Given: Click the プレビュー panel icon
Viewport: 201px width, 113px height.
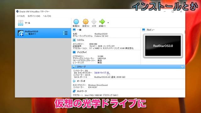Looking at the screenshot, I should [144, 30].
